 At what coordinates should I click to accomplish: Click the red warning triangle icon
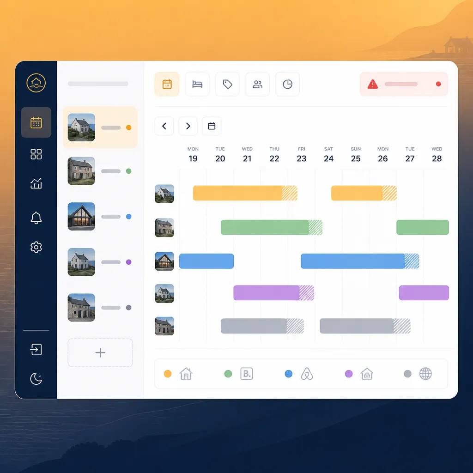click(373, 84)
